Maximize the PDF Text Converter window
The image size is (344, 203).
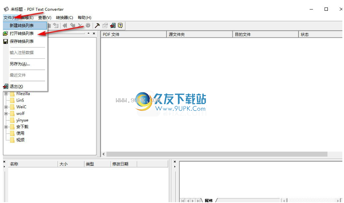[x=326, y=9]
